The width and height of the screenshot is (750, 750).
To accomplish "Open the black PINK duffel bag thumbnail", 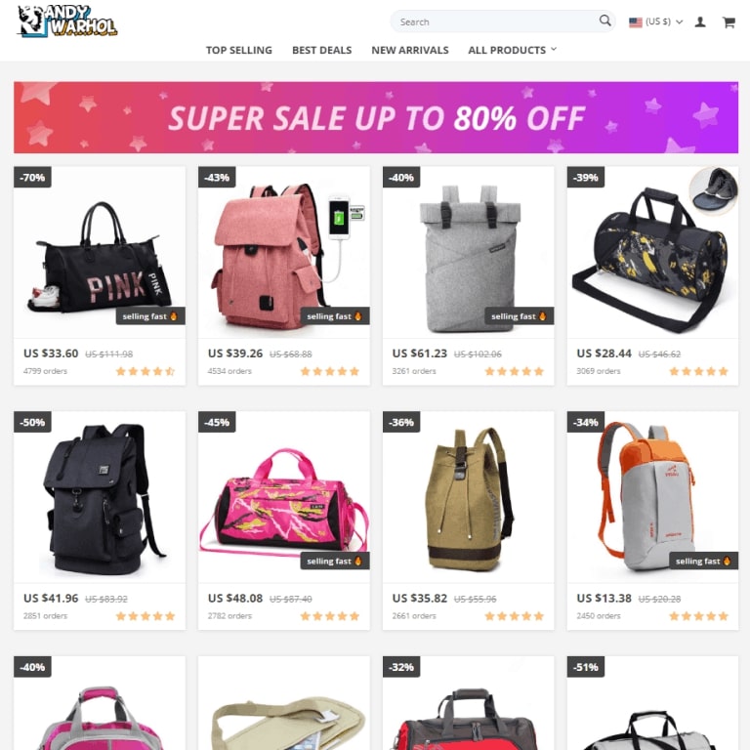I will click(100, 253).
